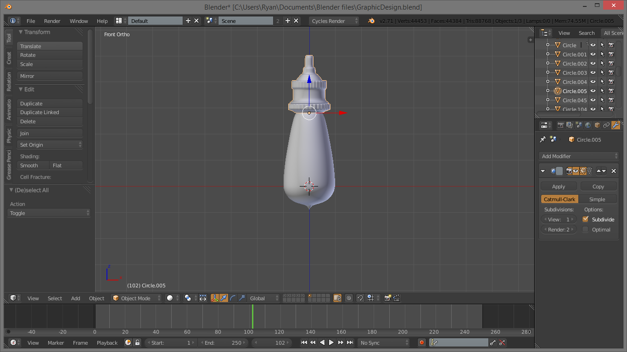Move modifier up in the stack
Screen dimensions: 627x352
click(x=599, y=171)
